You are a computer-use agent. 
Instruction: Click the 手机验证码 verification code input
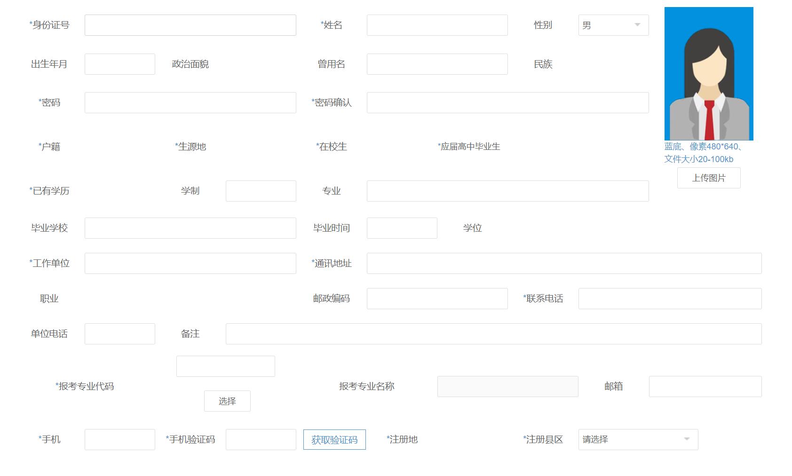[261, 439]
